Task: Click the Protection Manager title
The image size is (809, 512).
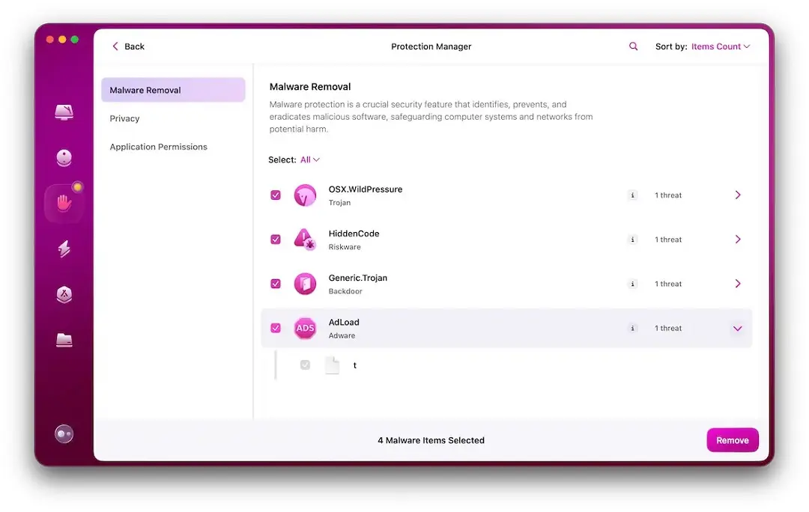Action: (x=431, y=46)
